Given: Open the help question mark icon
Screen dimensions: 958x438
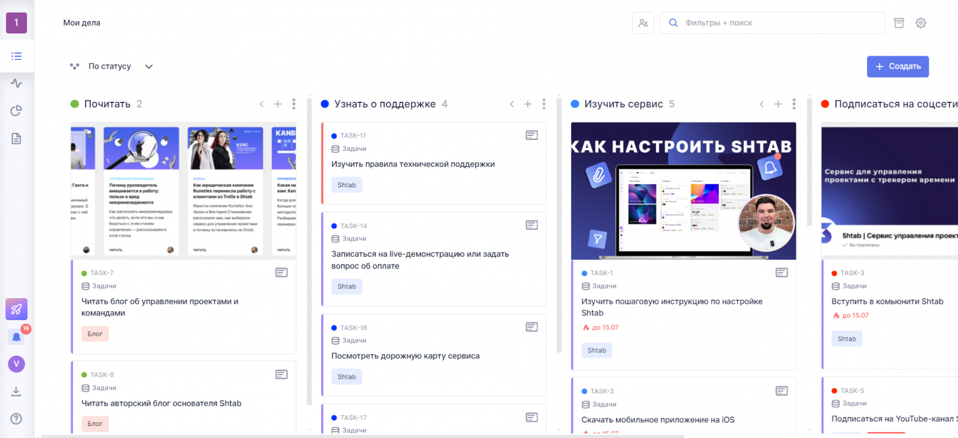Looking at the screenshot, I should (x=16, y=419).
